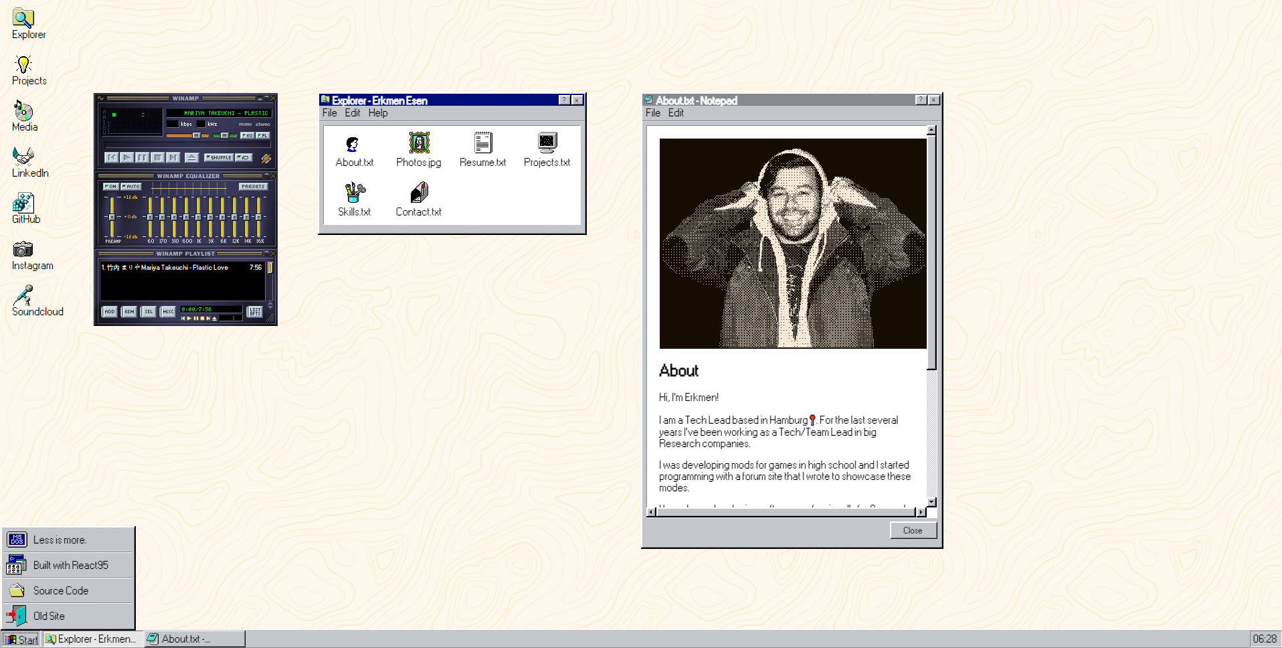Click the help question mark in Explorer title bar

(565, 100)
